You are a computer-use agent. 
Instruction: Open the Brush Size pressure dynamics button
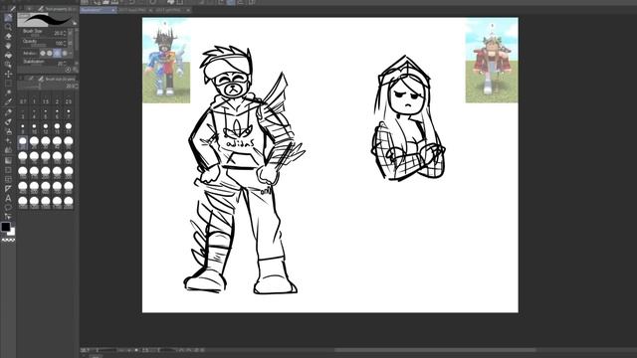[x=71, y=33]
